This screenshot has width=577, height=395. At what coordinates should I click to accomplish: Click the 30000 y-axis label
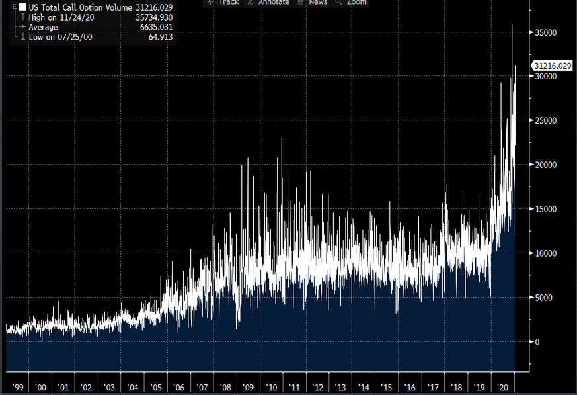tap(545, 76)
